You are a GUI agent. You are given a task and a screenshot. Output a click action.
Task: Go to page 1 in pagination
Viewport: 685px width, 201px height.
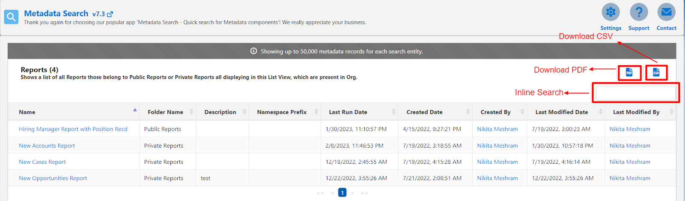342,193
